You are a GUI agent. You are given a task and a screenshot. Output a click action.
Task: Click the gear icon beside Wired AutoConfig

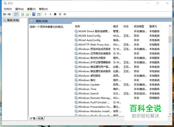(76, 40)
